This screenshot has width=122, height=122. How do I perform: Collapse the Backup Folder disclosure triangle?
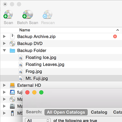pyautogui.click(x=4, y=50)
